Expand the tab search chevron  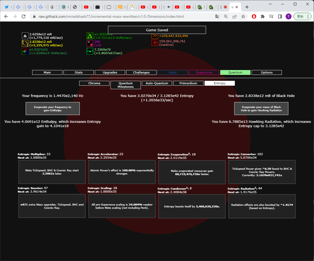pos(270,4)
